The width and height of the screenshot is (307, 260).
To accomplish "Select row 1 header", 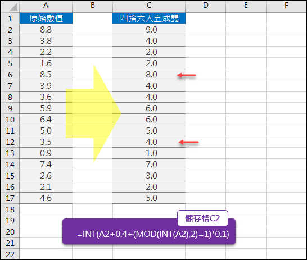I will point(10,19).
